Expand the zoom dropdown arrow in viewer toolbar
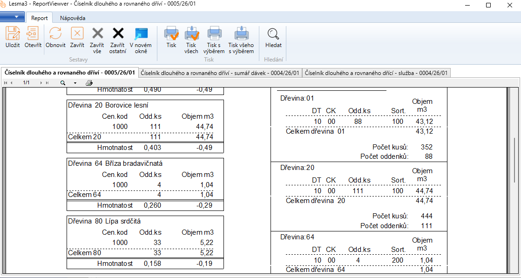The image size is (521, 278). 75,83
